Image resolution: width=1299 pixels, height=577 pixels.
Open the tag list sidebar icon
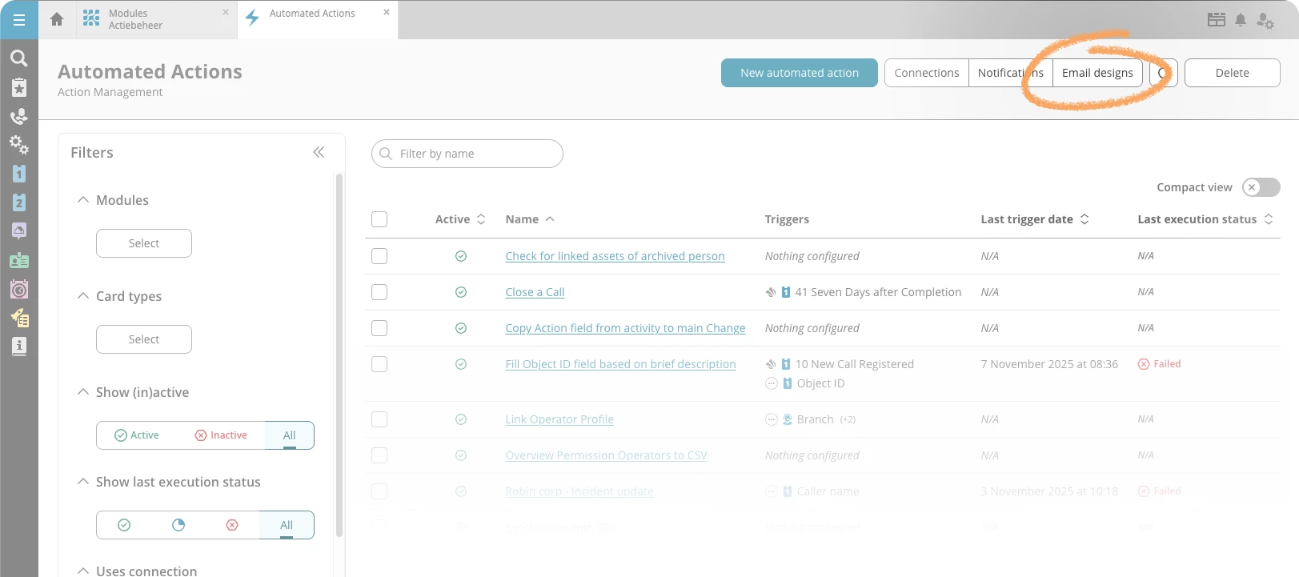click(x=19, y=318)
